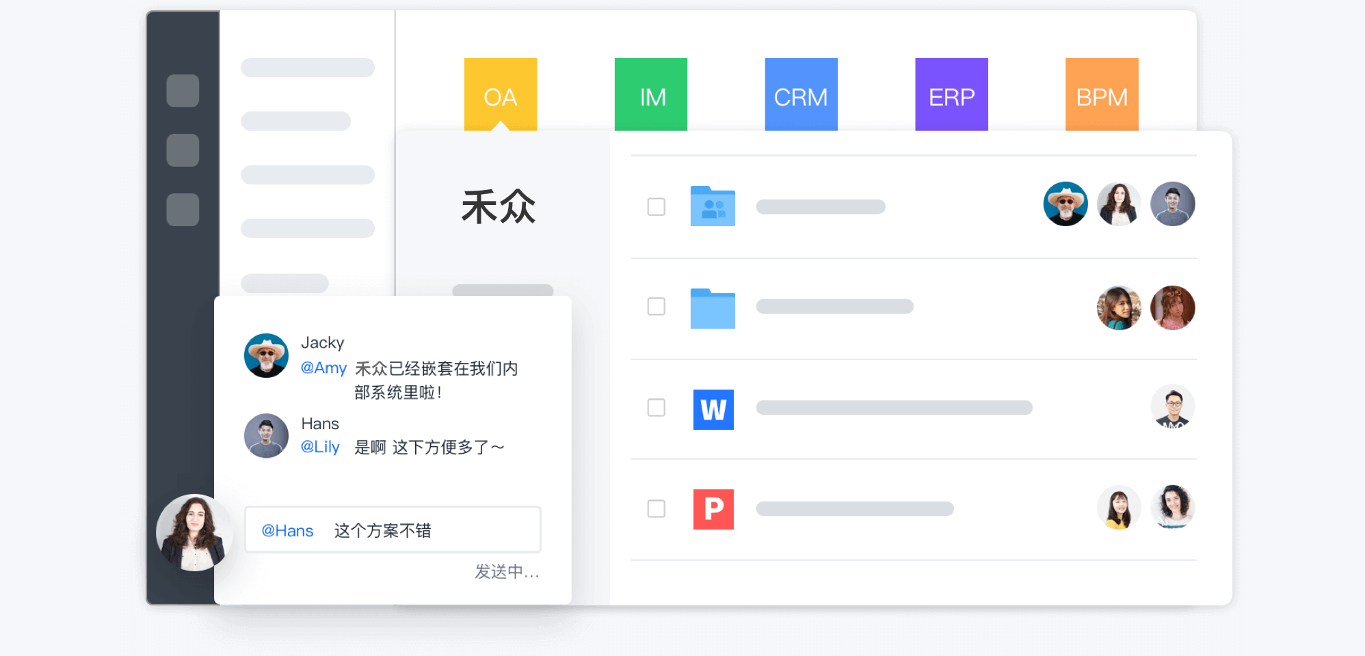This screenshot has height=656, width=1365.
Task: Go to the purple ERP tab
Action: tap(951, 95)
